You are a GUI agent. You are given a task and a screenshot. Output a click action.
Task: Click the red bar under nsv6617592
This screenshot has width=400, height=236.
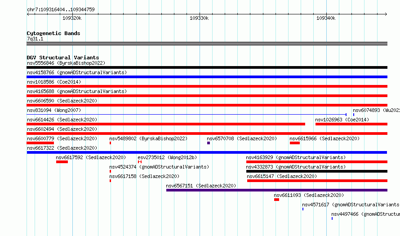tap(62, 162)
